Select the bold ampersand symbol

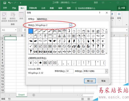click(79, 46)
